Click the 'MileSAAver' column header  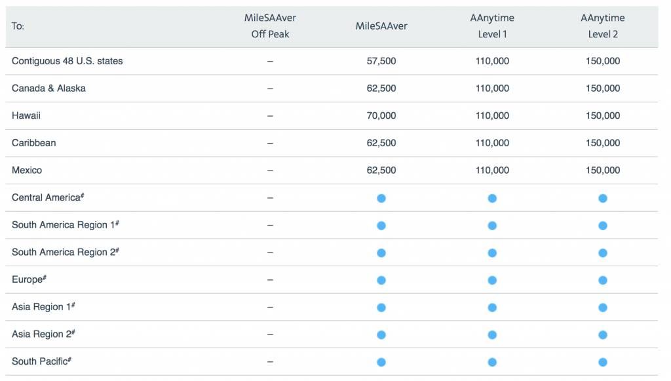click(x=381, y=26)
